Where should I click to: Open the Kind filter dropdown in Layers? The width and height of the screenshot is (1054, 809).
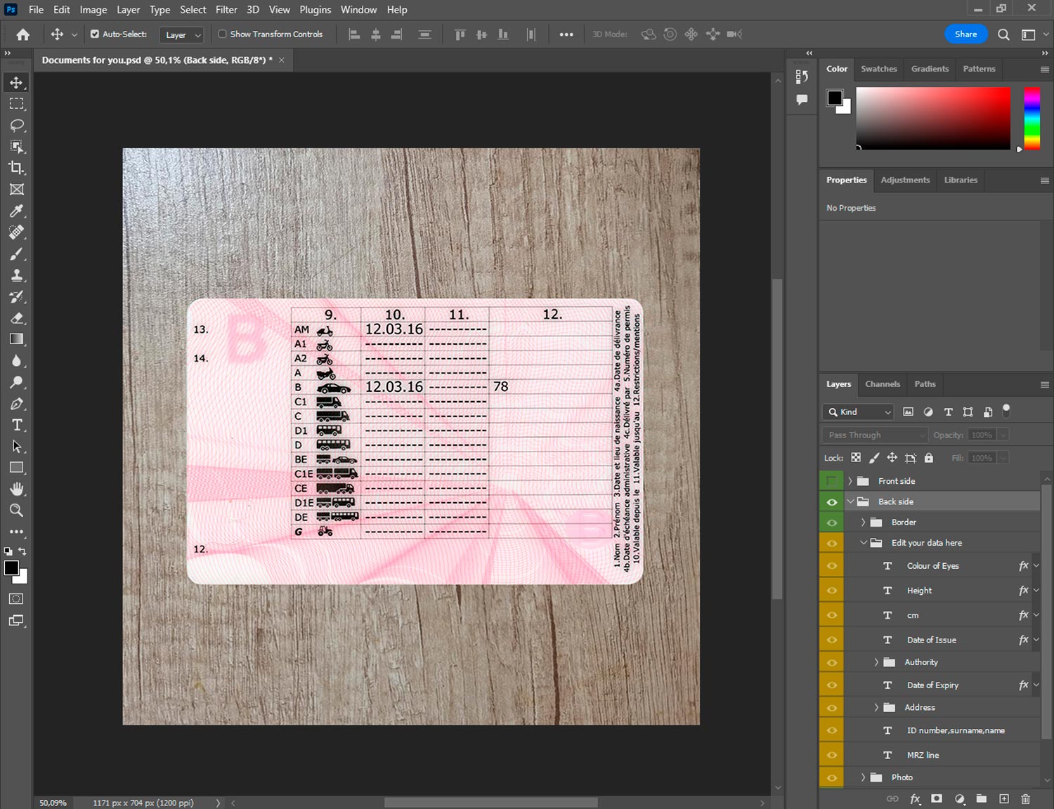pyautogui.click(x=859, y=412)
